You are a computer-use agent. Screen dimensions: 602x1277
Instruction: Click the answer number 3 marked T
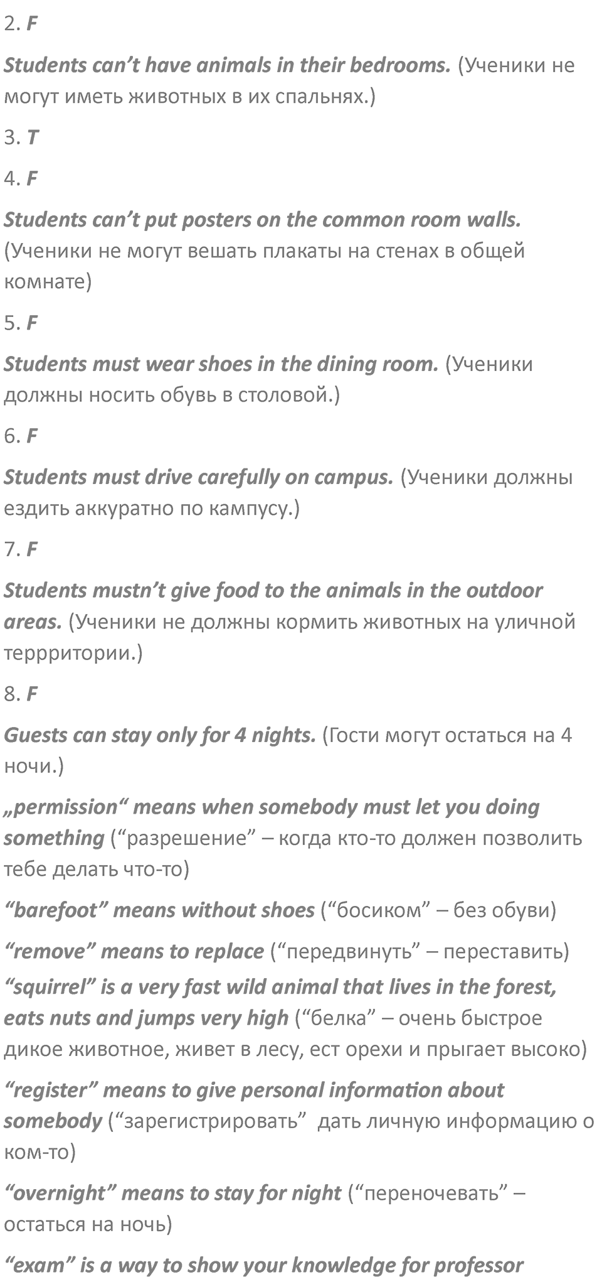pos(21,137)
